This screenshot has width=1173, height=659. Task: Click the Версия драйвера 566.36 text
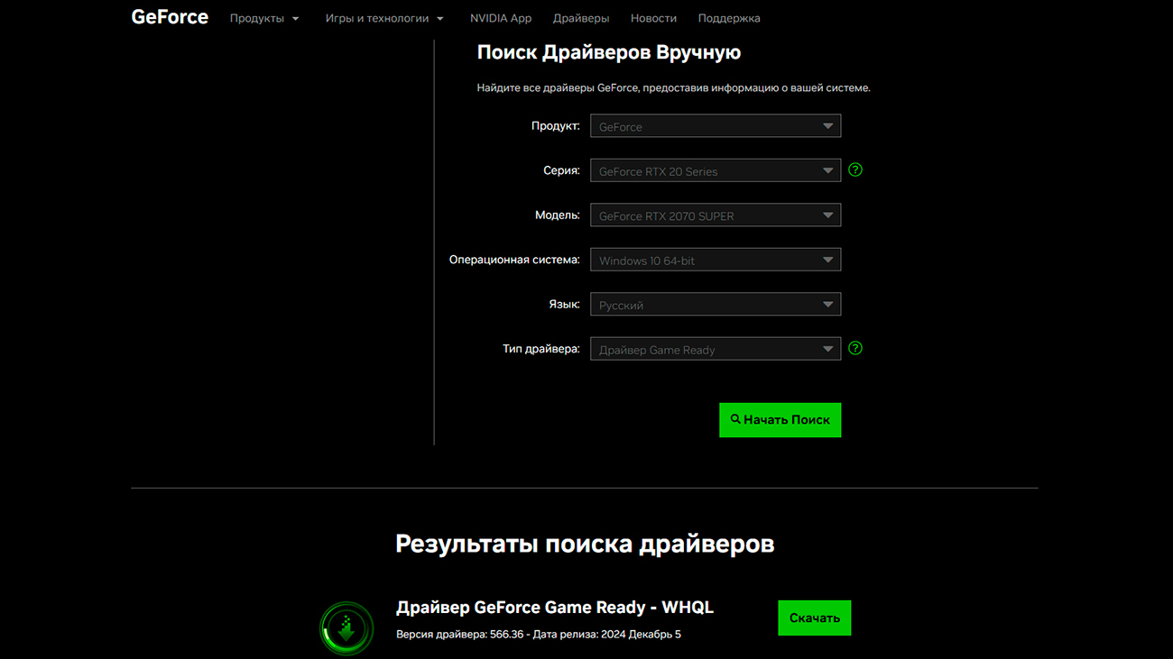pyautogui.click(x=461, y=635)
